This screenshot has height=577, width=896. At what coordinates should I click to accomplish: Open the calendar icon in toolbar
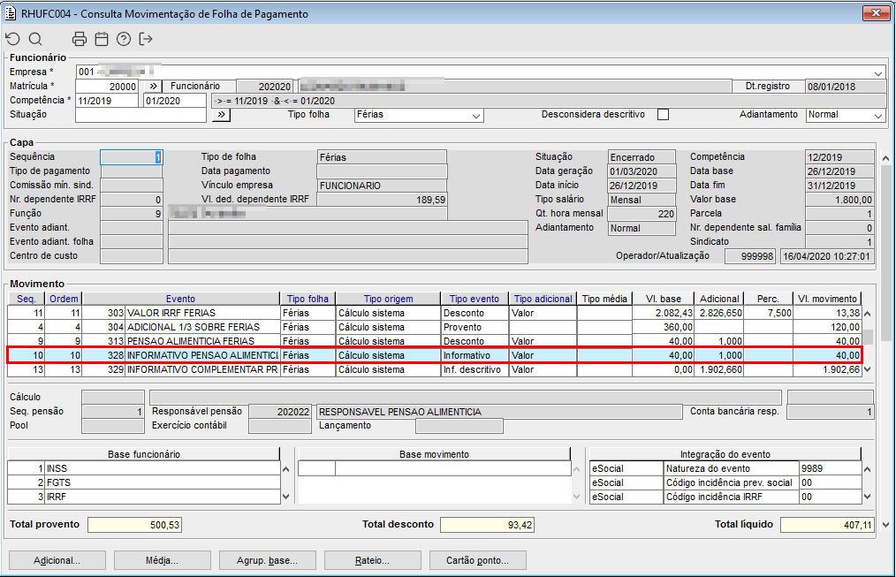point(102,39)
